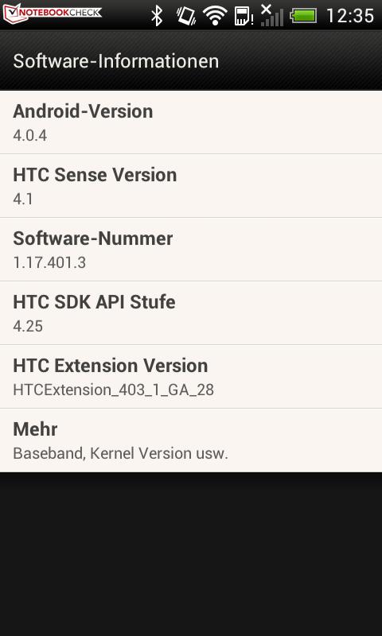Tap the green battery icon
This screenshot has height=636, width=382.
pos(303,16)
